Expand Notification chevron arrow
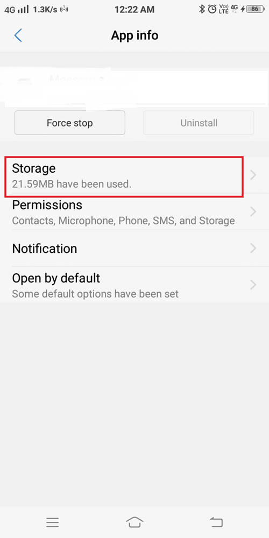 [x=253, y=248]
